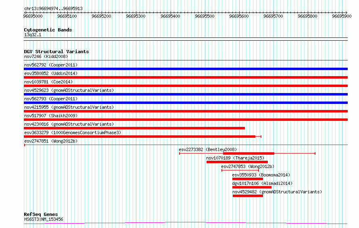Open the nsv1070189 (Thareja2015) variant label
359x228 pixels.
[235, 158]
